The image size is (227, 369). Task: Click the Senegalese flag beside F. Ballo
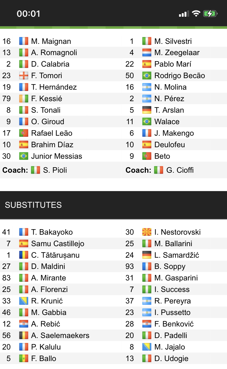point(23,358)
